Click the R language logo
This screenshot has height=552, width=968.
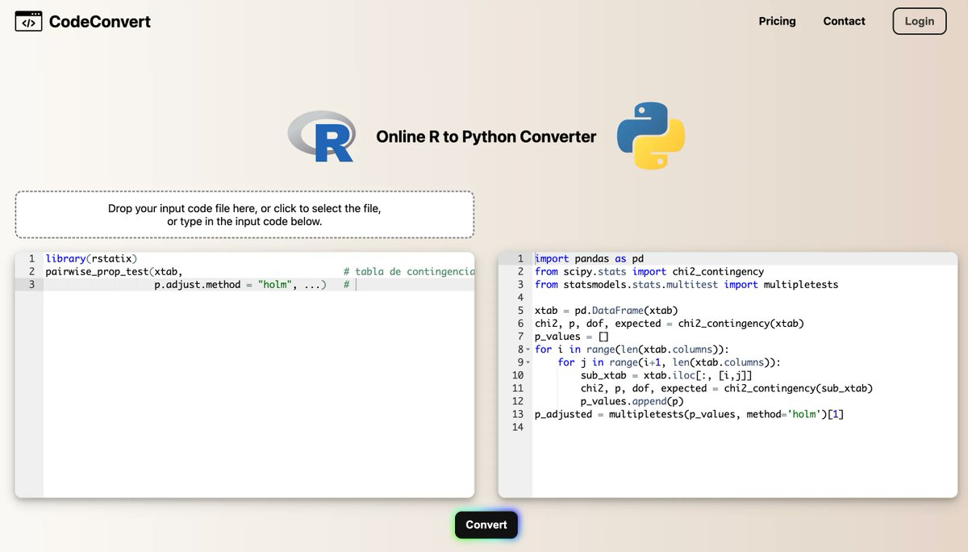pyautogui.click(x=321, y=136)
